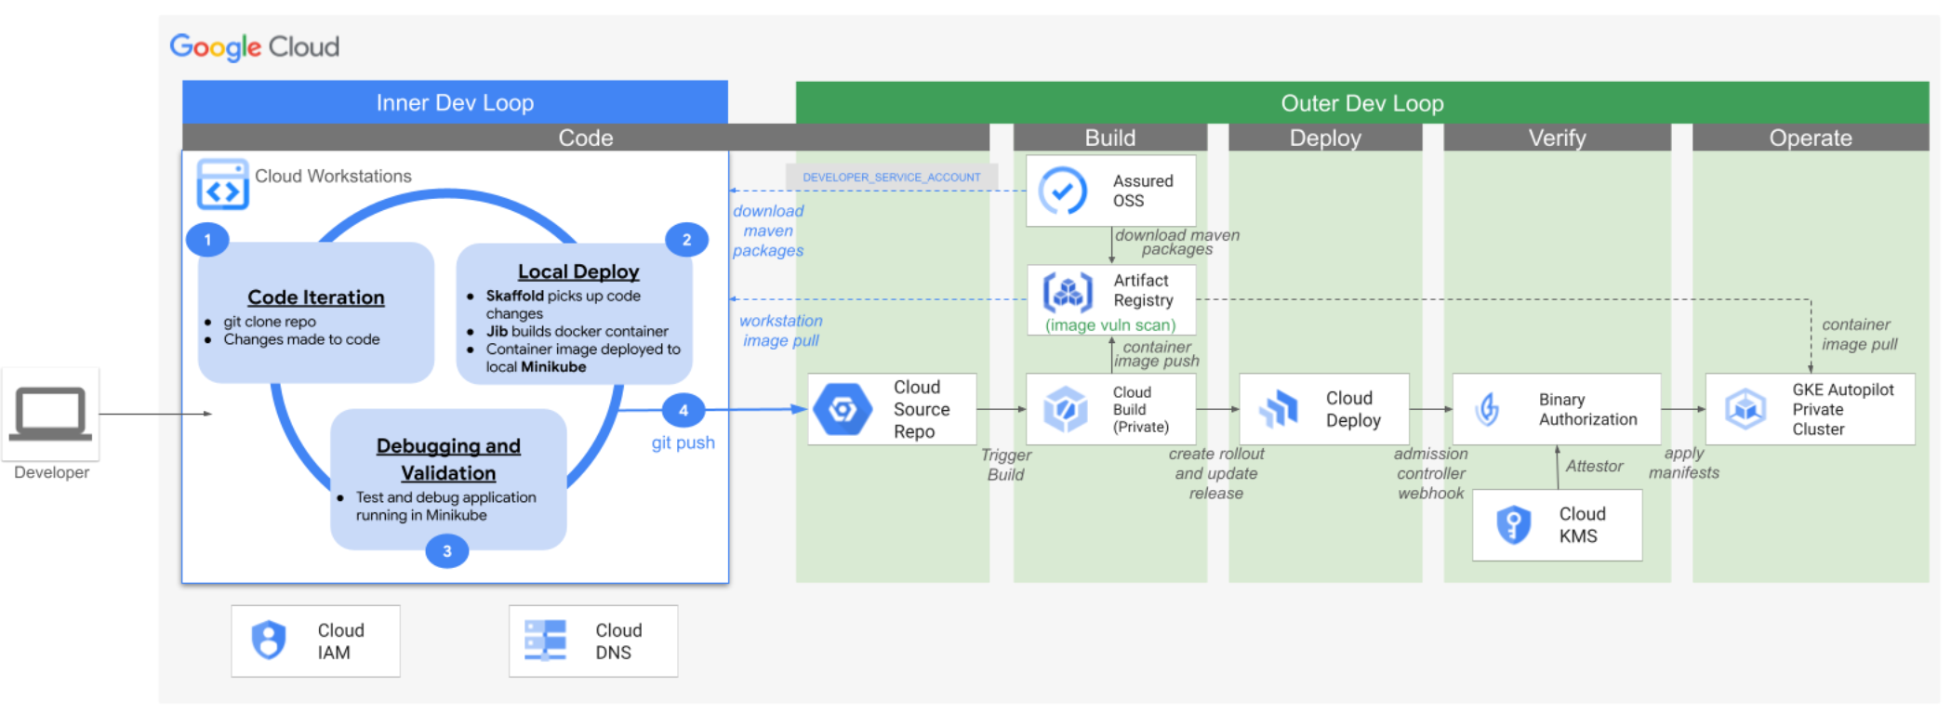
Task: Click the Google Cloud logo
Action: 255,46
